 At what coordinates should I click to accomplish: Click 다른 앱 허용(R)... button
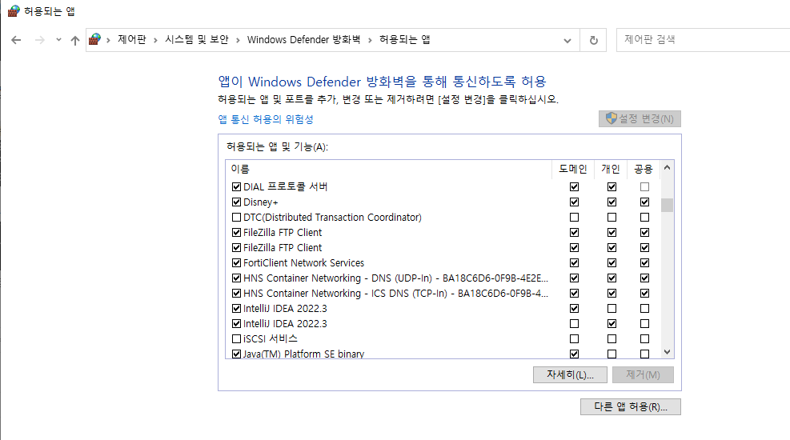[x=630, y=406]
